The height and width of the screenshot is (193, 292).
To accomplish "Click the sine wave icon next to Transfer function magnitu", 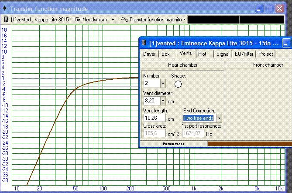I will tap(125, 19).
